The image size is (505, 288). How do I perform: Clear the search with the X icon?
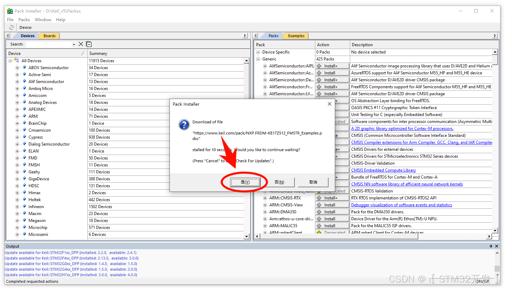point(81,44)
